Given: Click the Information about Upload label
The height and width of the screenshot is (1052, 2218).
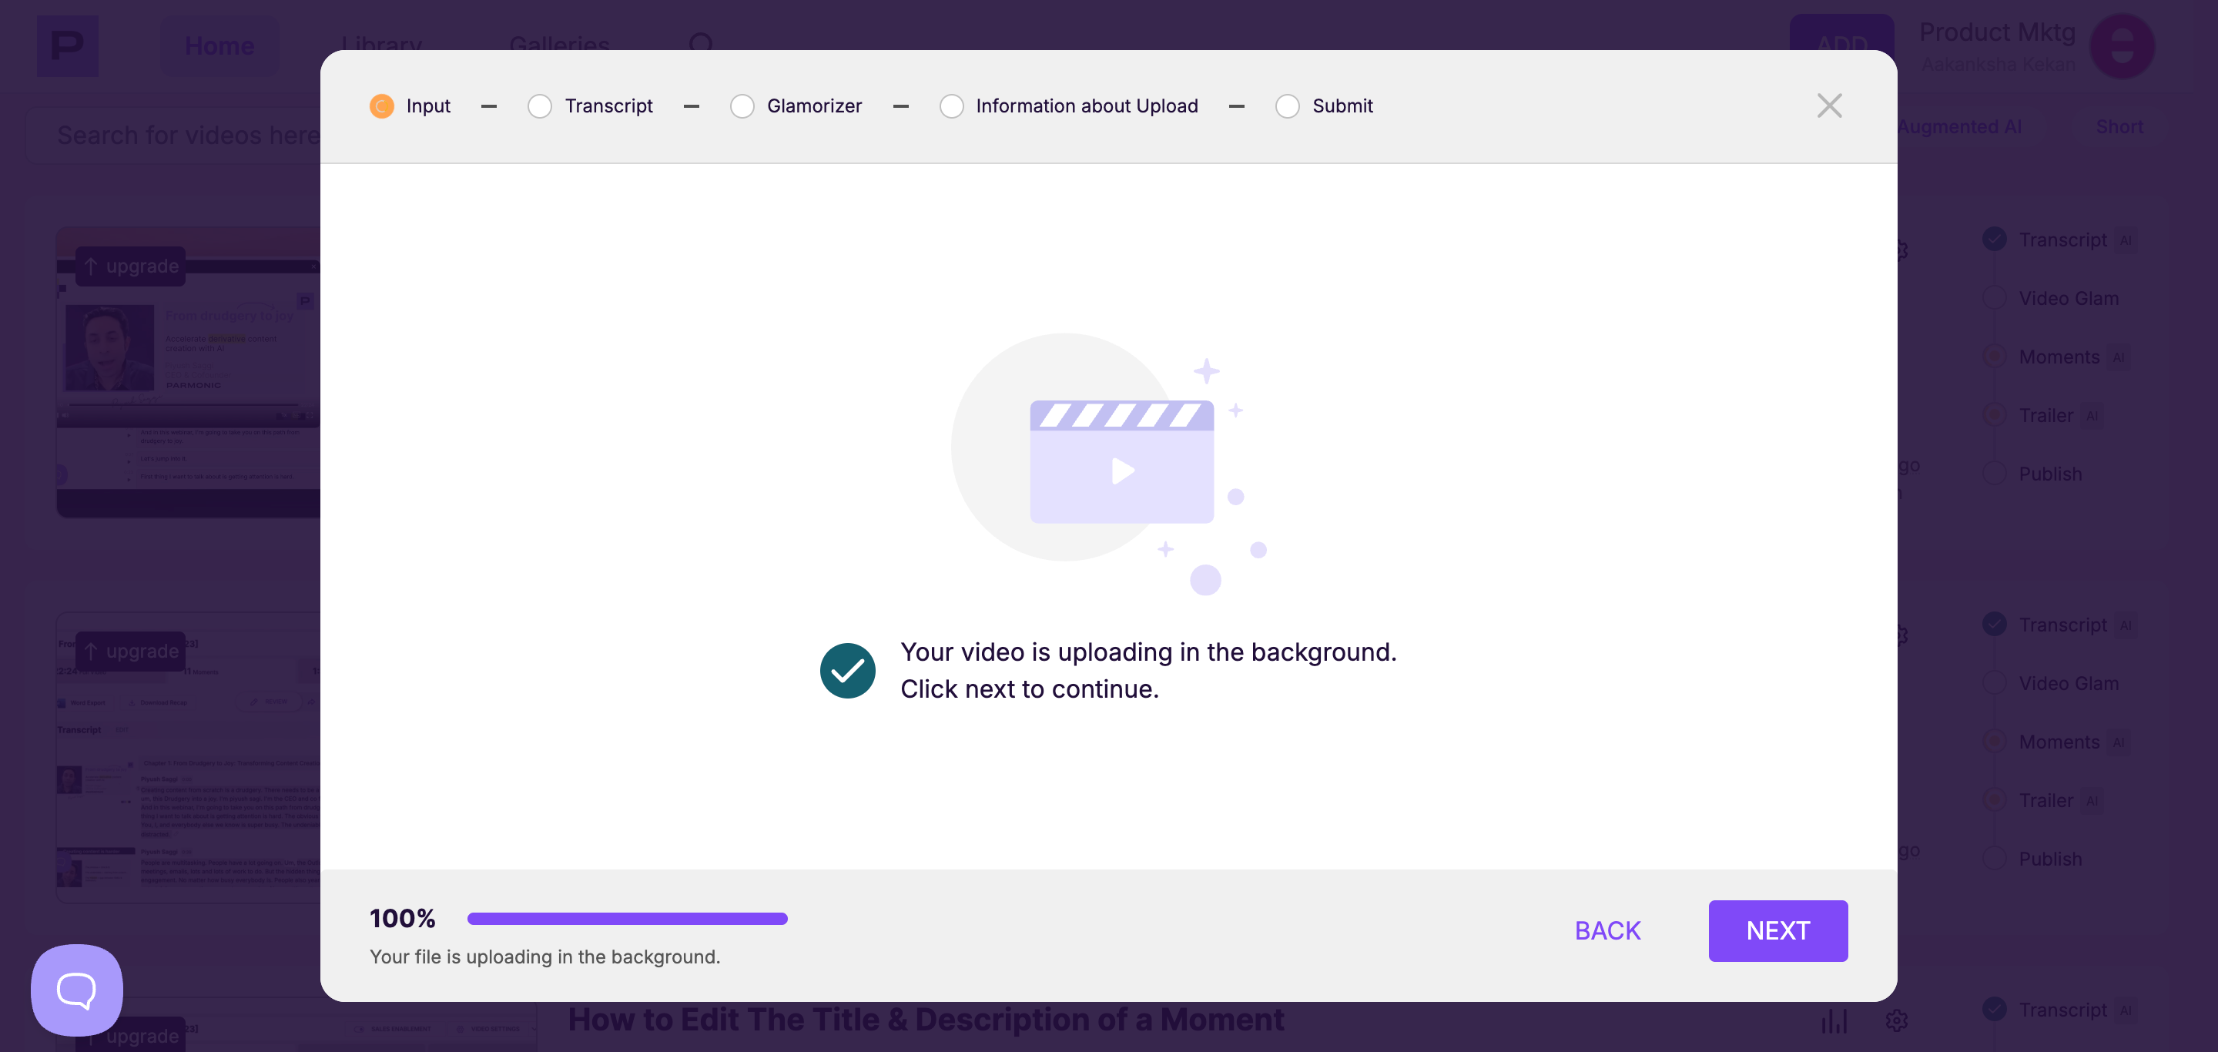Looking at the screenshot, I should (1087, 106).
